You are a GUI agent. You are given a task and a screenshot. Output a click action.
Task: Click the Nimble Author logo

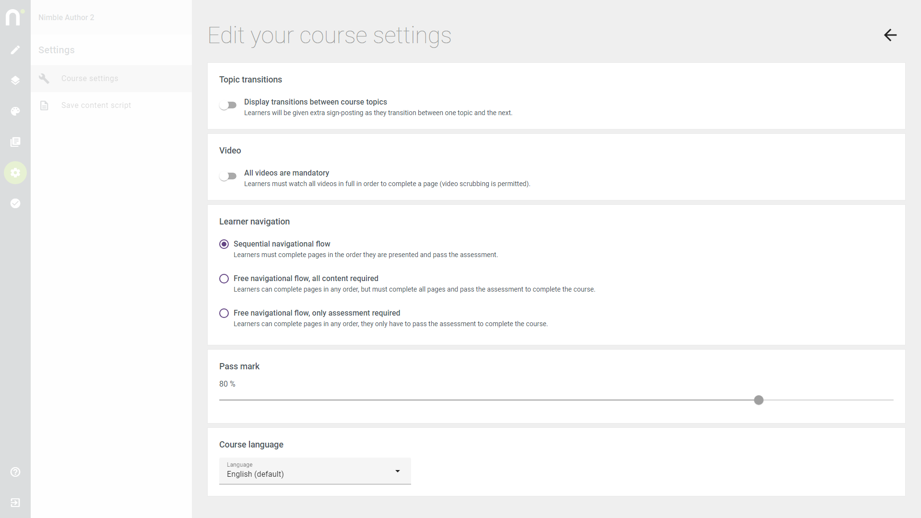pos(15,17)
